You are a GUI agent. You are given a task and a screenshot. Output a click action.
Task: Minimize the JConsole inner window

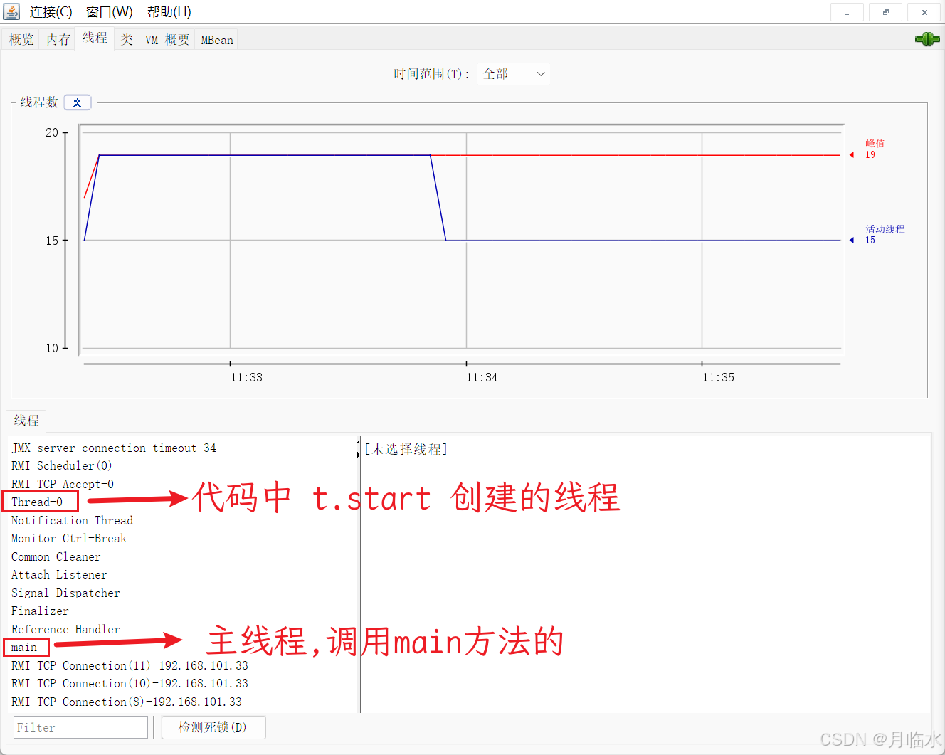[846, 12]
